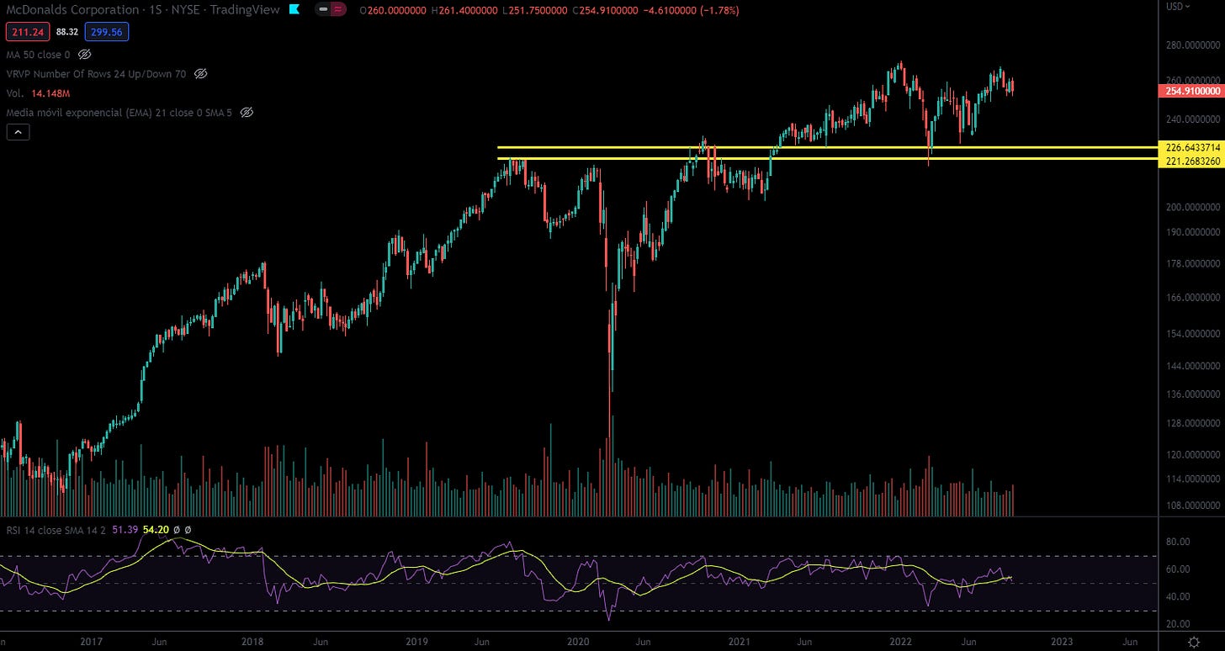
Task: Toggle the compare/indicator pill switch in header
Action: (x=331, y=10)
